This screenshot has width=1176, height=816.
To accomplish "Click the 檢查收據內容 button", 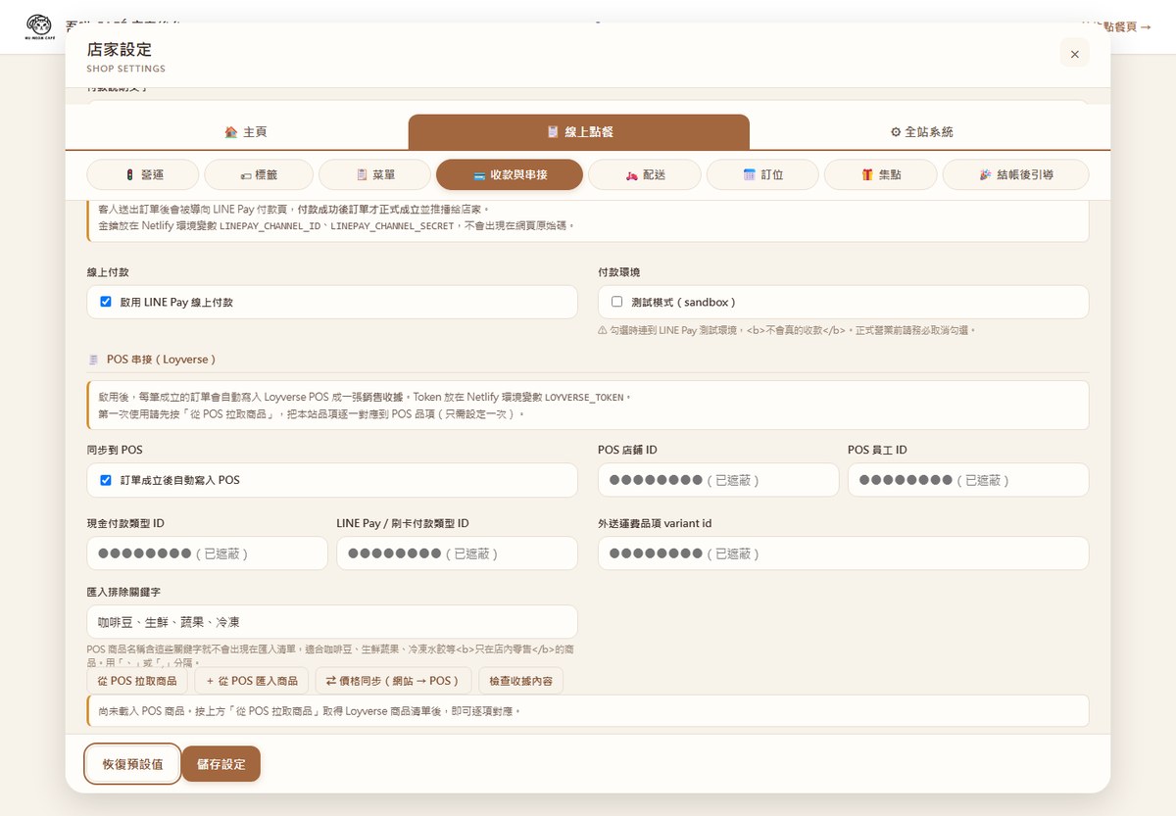I will point(520,681).
